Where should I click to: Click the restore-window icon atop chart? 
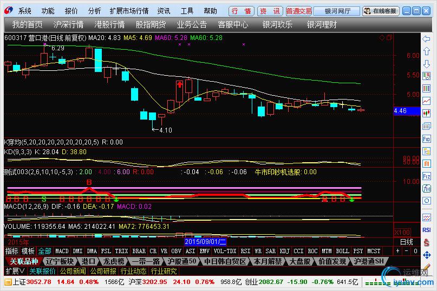[389, 38]
